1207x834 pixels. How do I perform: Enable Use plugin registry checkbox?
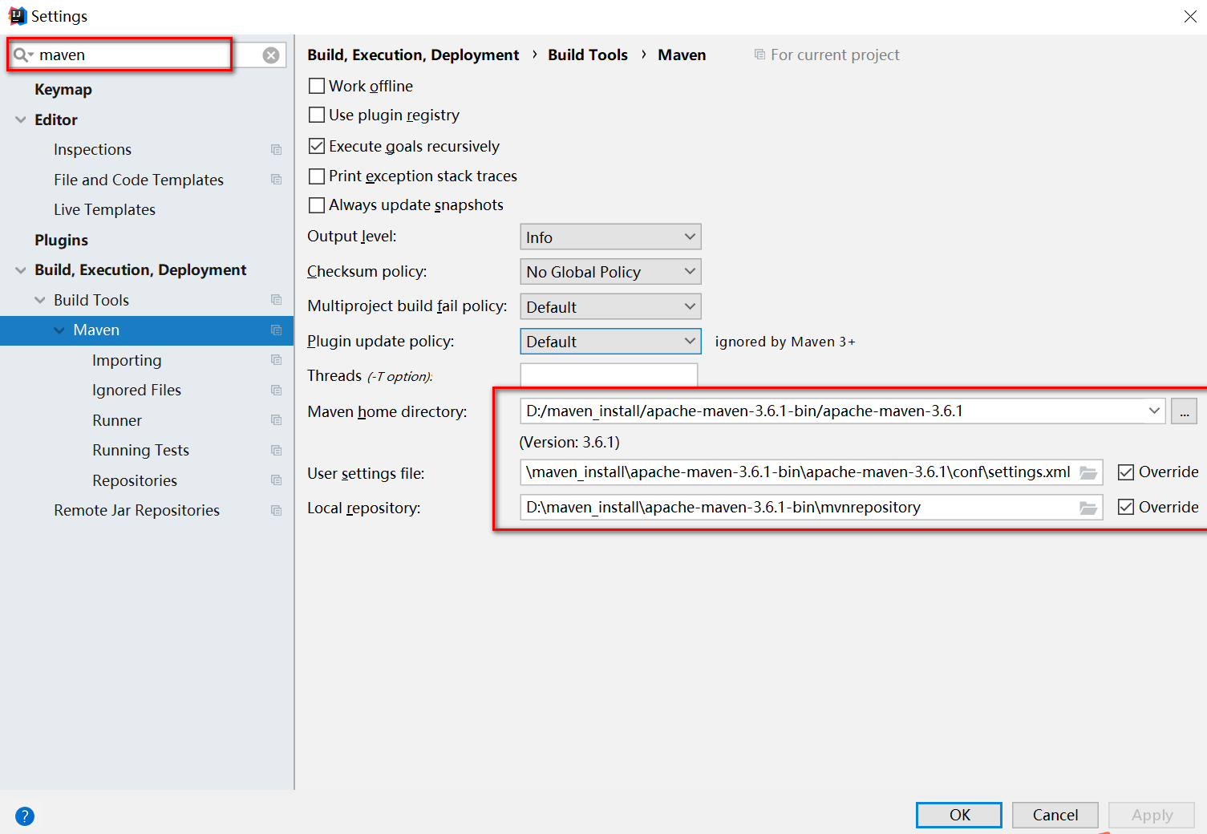click(317, 115)
